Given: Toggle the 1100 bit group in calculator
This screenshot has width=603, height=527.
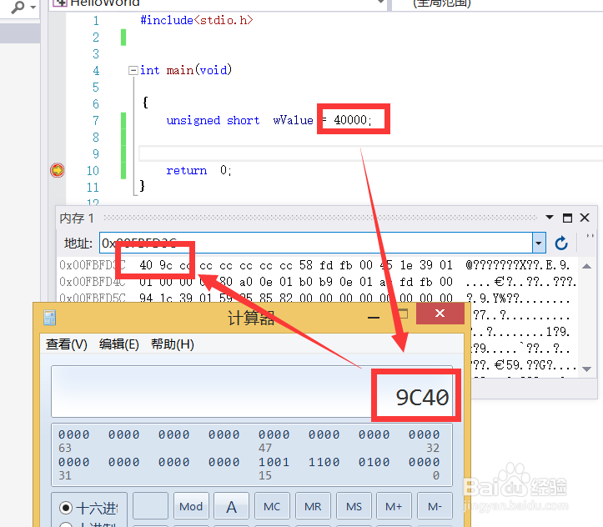Looking at the screenshot, I should (324, 462).
